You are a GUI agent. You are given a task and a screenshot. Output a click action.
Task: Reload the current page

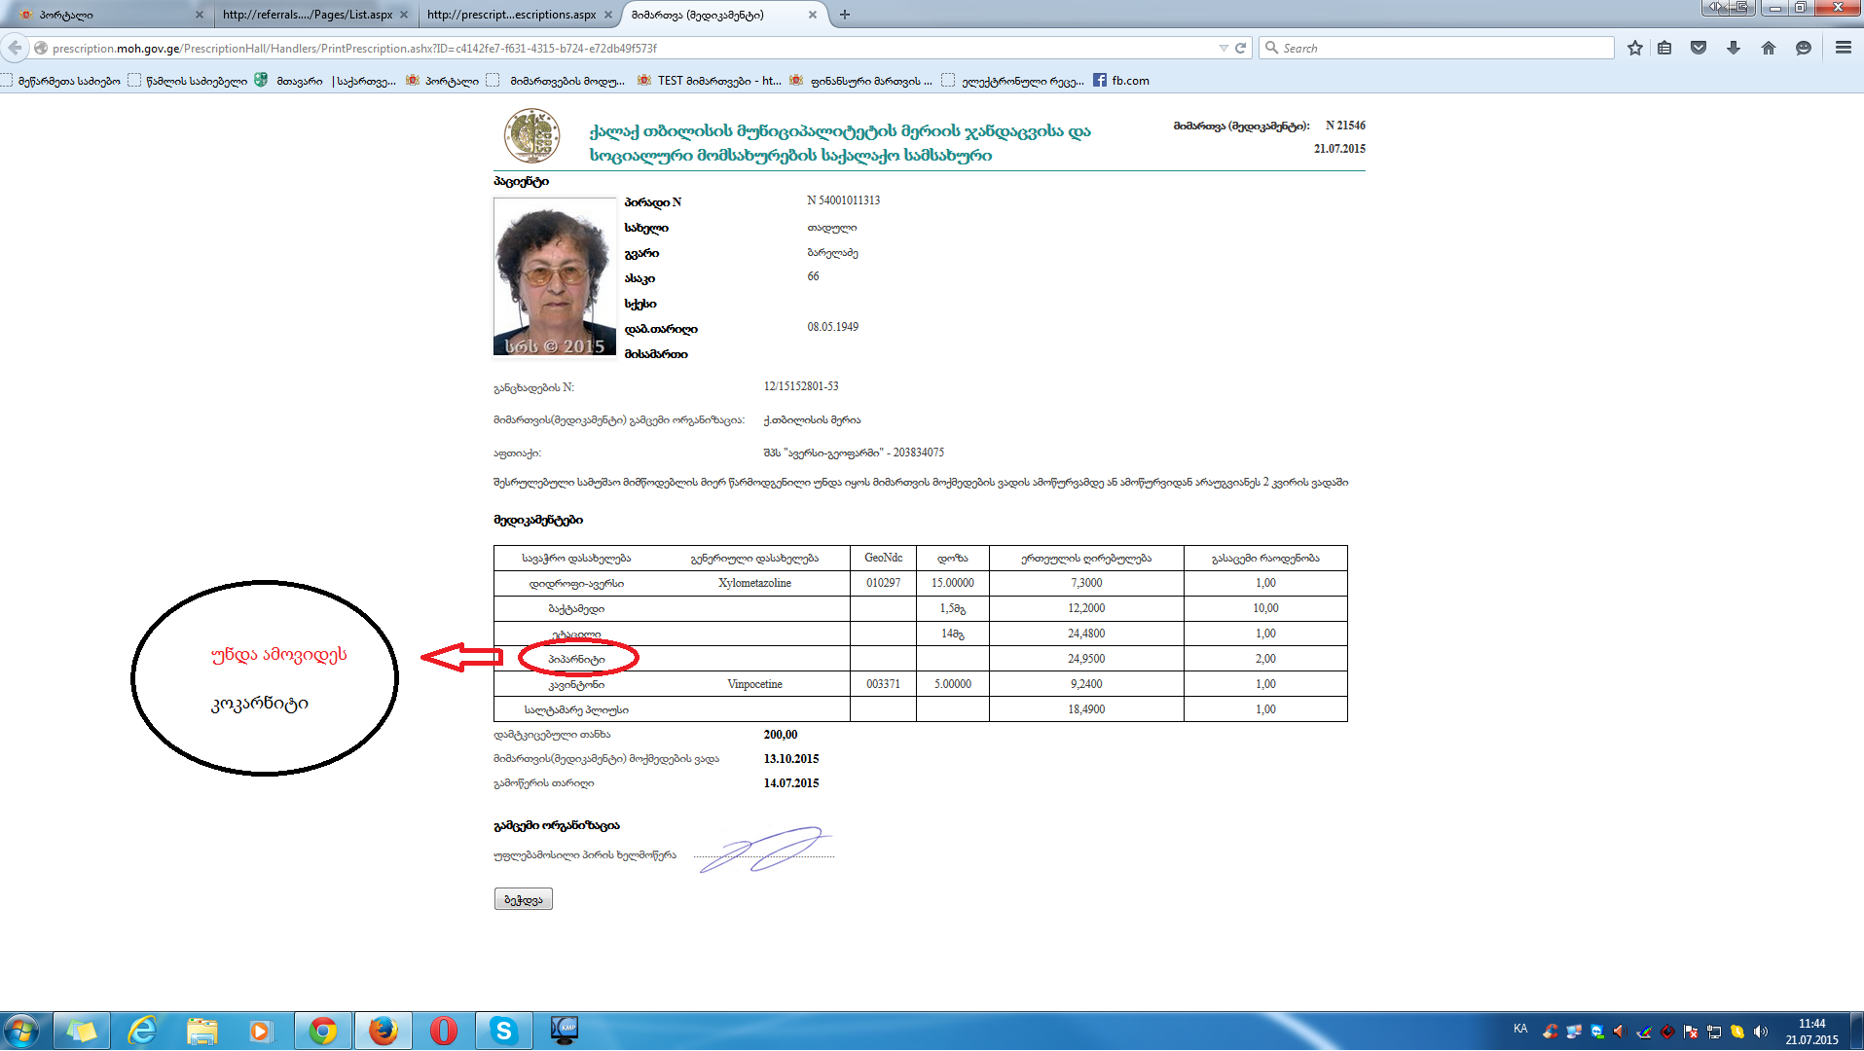(1241, 48)
